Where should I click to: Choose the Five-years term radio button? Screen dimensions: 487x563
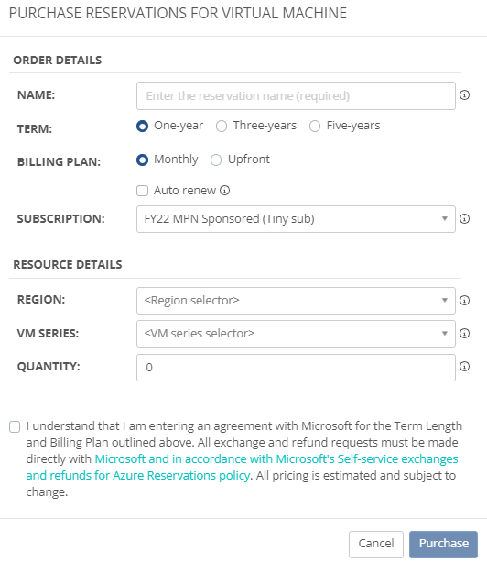[315, 126]
